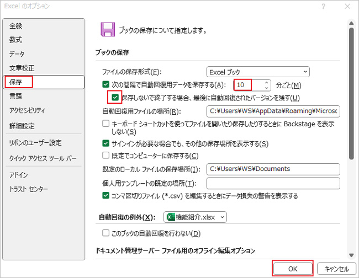
Task: Click the 分ごと(M) label
Action: tap(288, 85)
